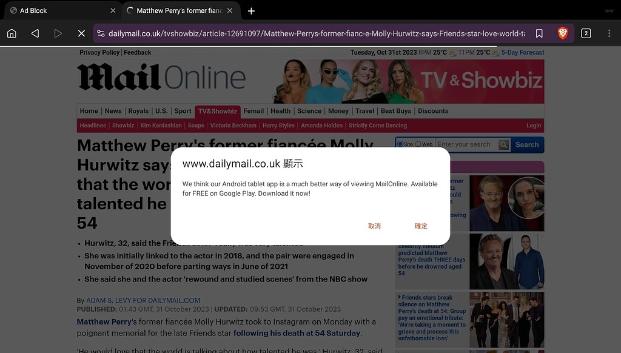Select the TV&Showbiz nav tab
This screenshot has width=621, height=353.
(x=218, y=112)
